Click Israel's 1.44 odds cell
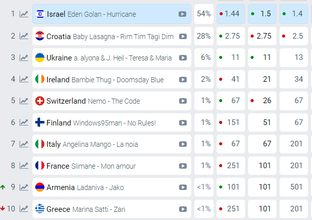 (x=230, y=14)
